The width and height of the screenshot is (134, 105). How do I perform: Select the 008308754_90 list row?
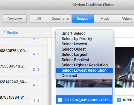(x=23, y=53)
